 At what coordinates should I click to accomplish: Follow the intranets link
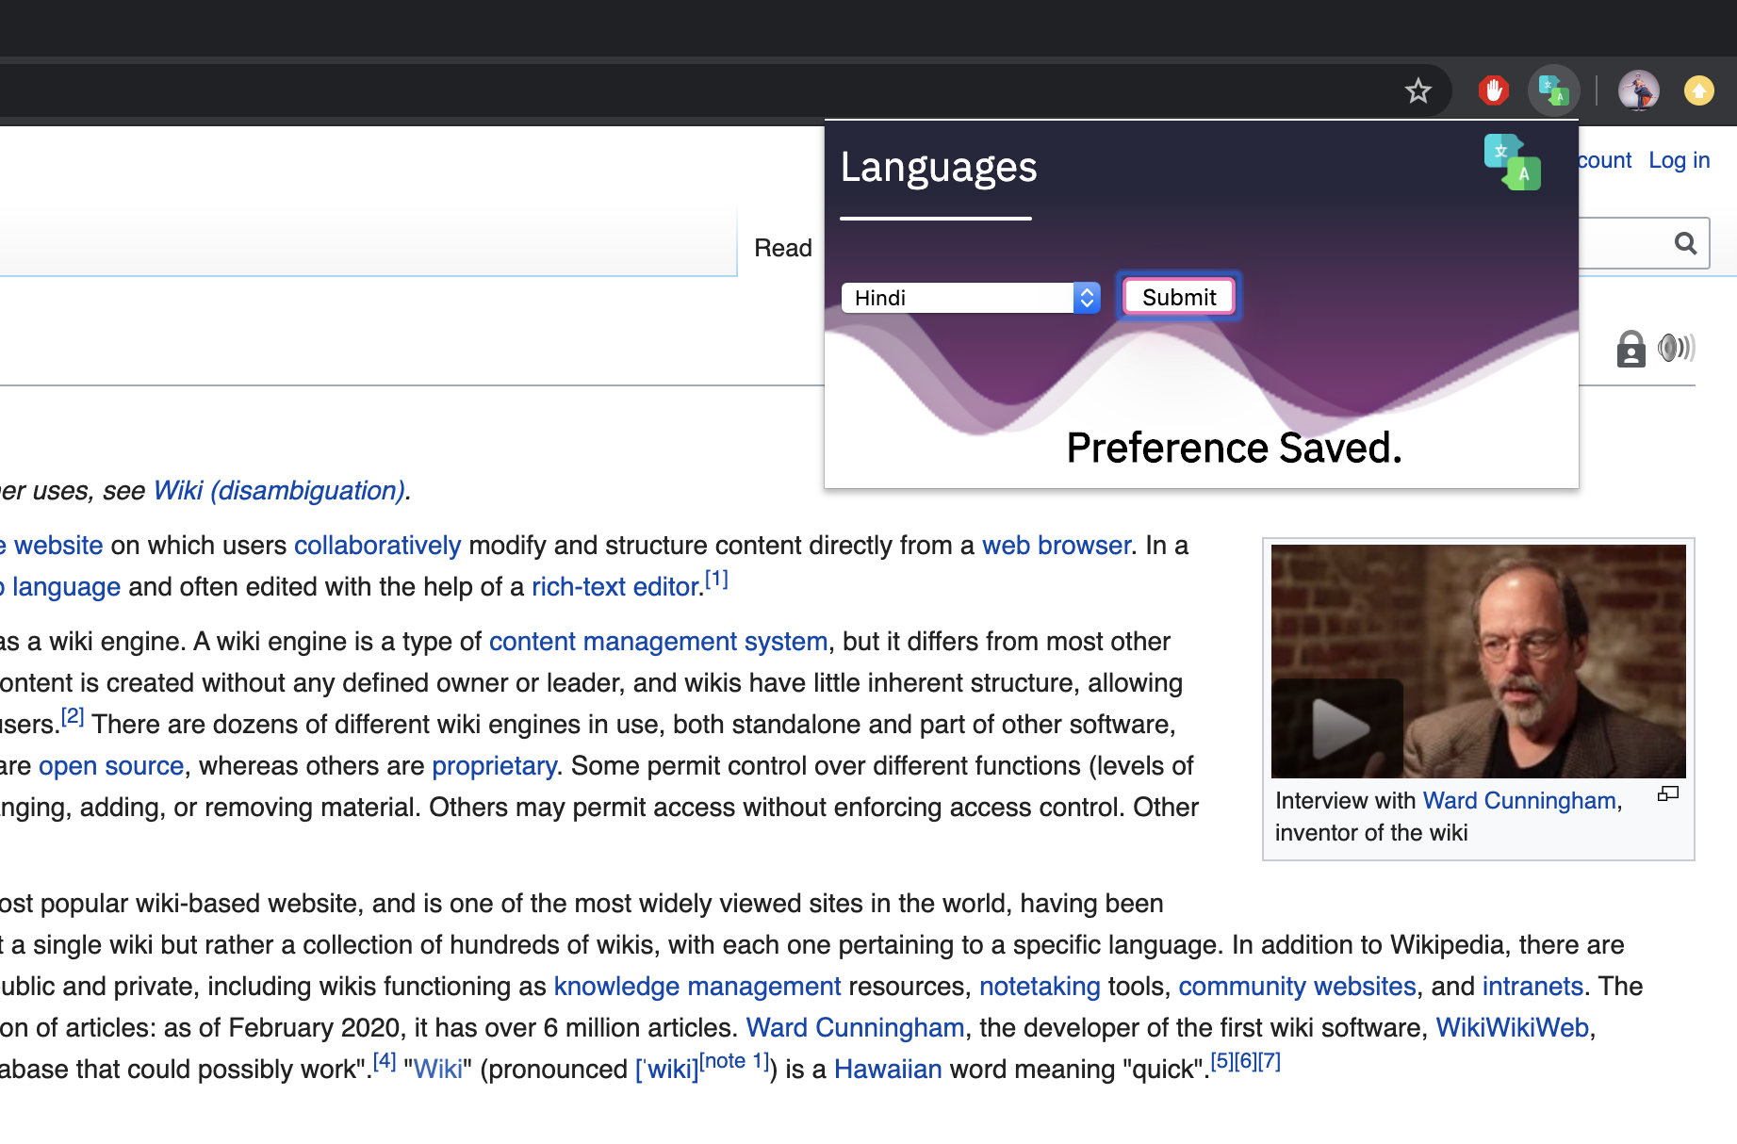tap(1532, 987)
